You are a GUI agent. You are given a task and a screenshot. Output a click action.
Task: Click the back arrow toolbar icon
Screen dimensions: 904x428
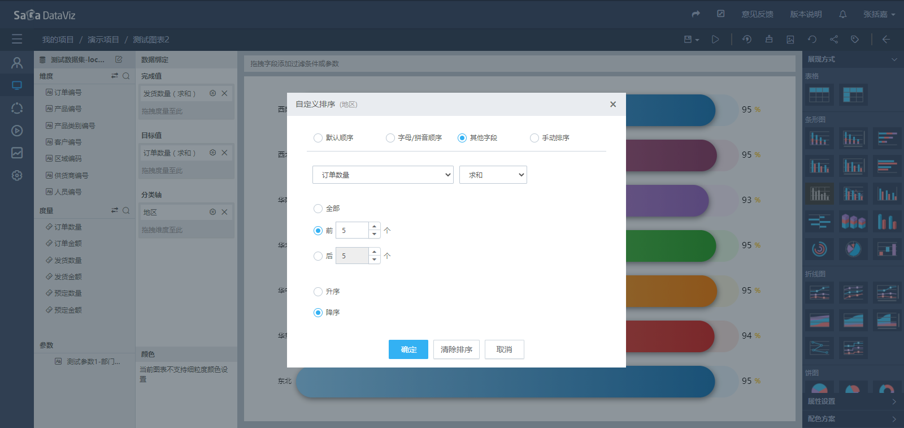(x=886, y=40)
